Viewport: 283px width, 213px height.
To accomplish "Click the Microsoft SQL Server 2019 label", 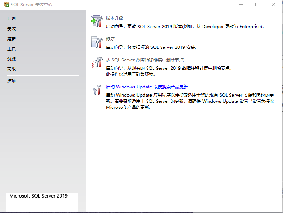I will (38, 196).
